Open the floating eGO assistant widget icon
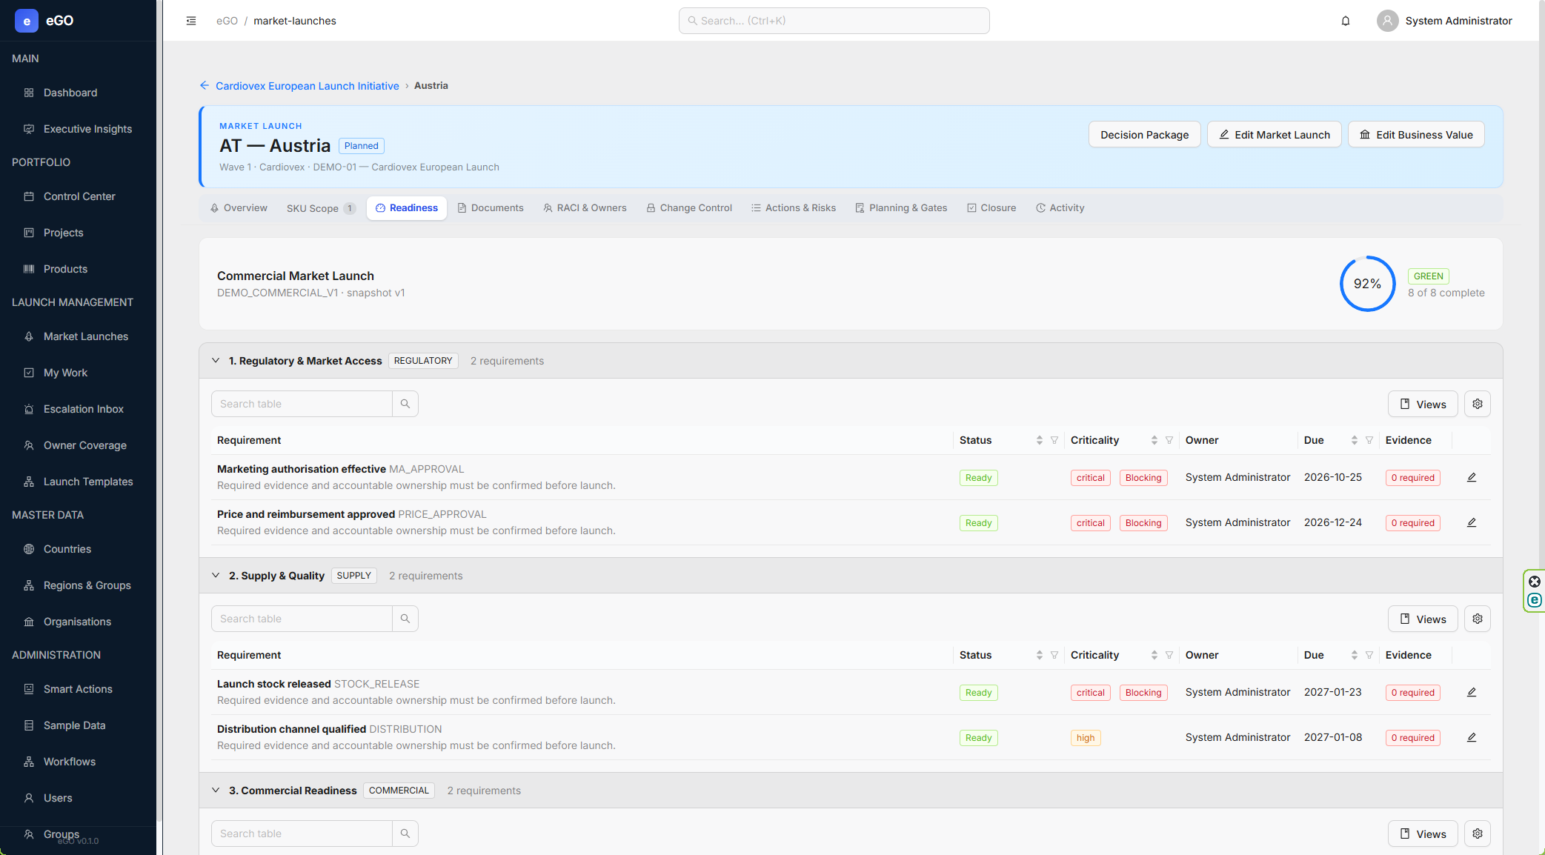Viewport: 1545px width, 855px height. (x=1535, y=600)
